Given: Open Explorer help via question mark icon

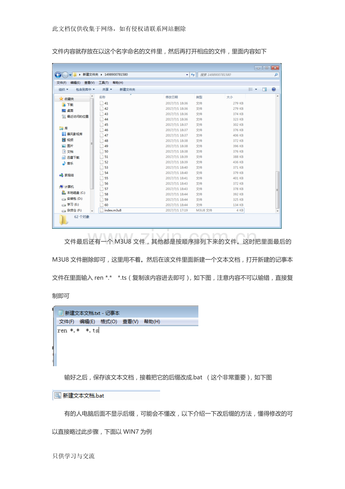Looking at the screenshot, I should pyautogui.click(x=274, y=89).
